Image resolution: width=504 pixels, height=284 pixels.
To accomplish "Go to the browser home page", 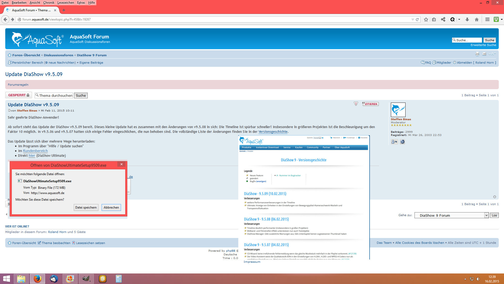I will pyautogui.click(x=477, y=19).
